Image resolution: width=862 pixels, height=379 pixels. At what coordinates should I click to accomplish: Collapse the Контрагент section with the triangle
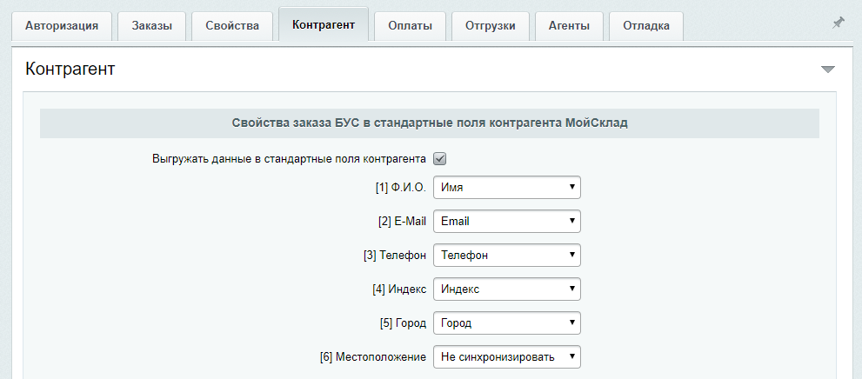pyautogui.click(x=827, y=70)
